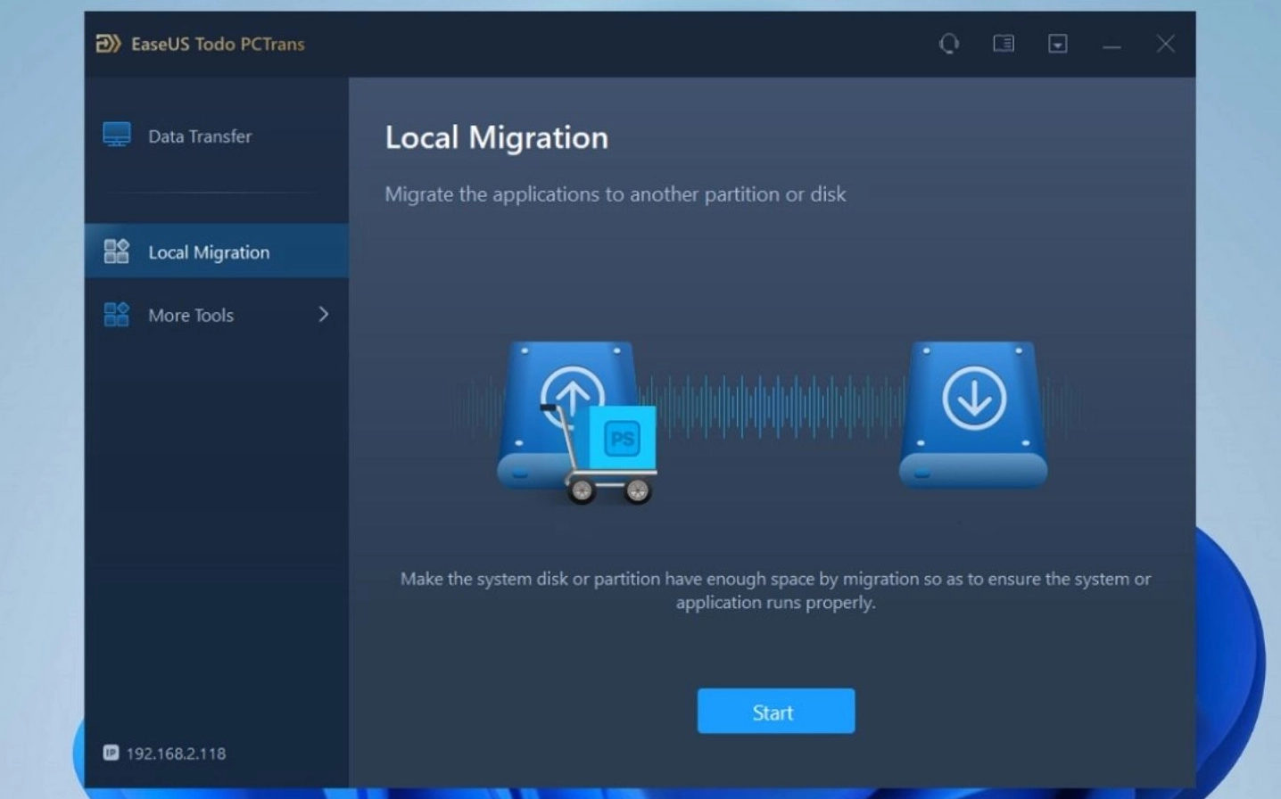
Task: Click the Local Migration sidebar icon
Action: click(115, 251)
